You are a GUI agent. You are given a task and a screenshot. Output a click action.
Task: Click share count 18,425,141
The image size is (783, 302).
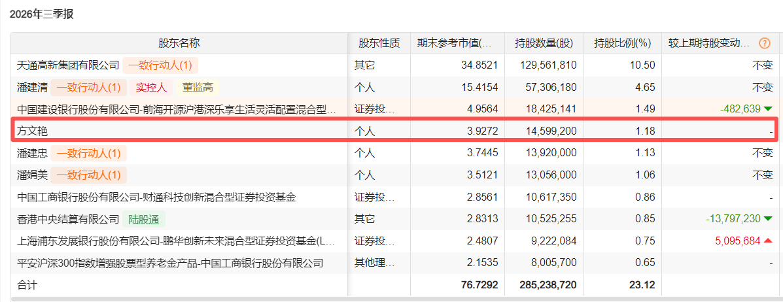549,109
